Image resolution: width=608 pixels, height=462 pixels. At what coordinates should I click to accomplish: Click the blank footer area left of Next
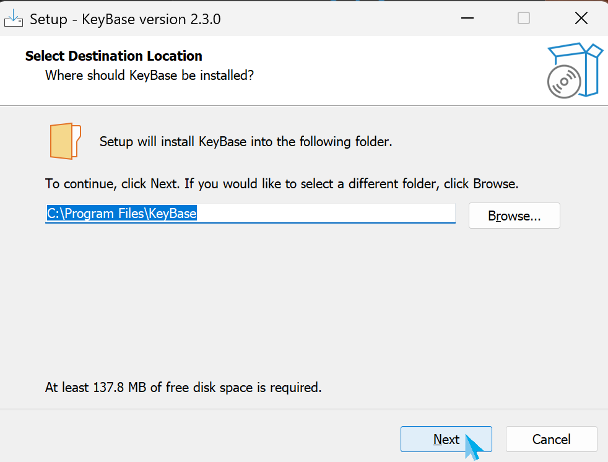coord(198,439)
